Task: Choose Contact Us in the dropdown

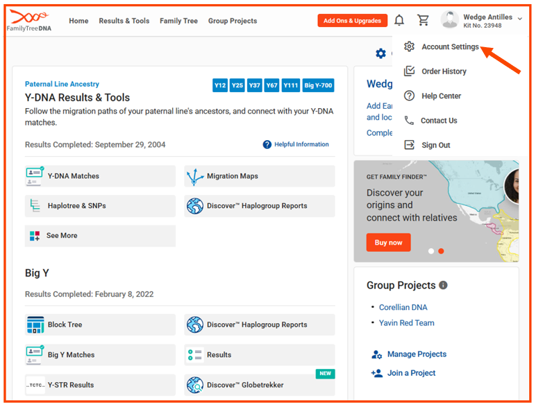Action: click(x=439, y=120)
